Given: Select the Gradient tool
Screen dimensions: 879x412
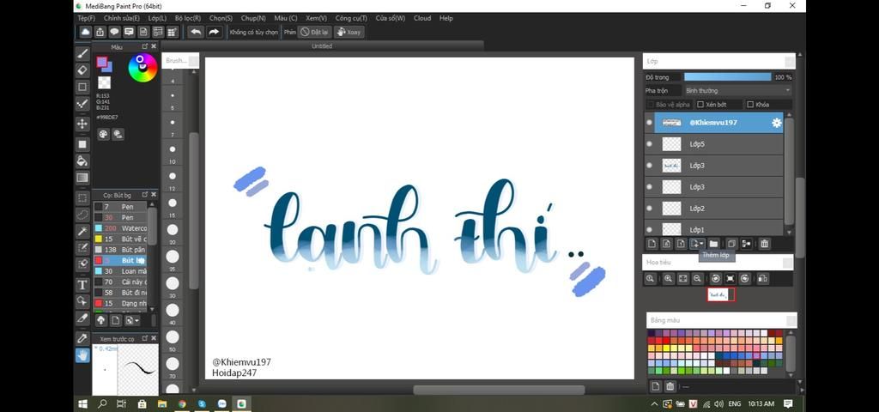Looking at the screenshot, I should (x=82, y=178).
